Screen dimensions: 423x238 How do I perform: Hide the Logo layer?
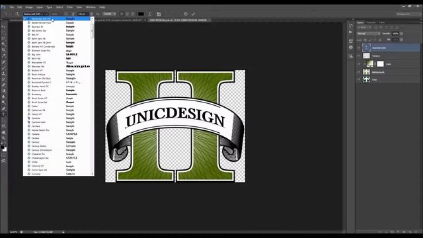(359, 79)
